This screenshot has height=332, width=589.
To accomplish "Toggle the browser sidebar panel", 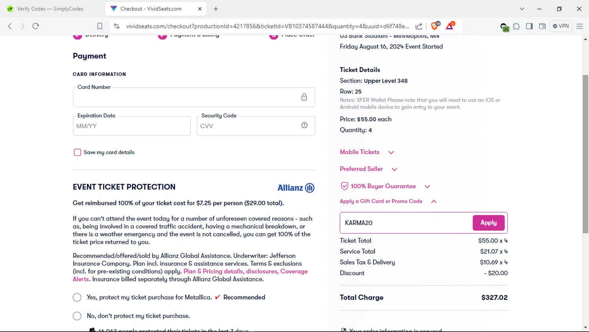I will 529,26.
